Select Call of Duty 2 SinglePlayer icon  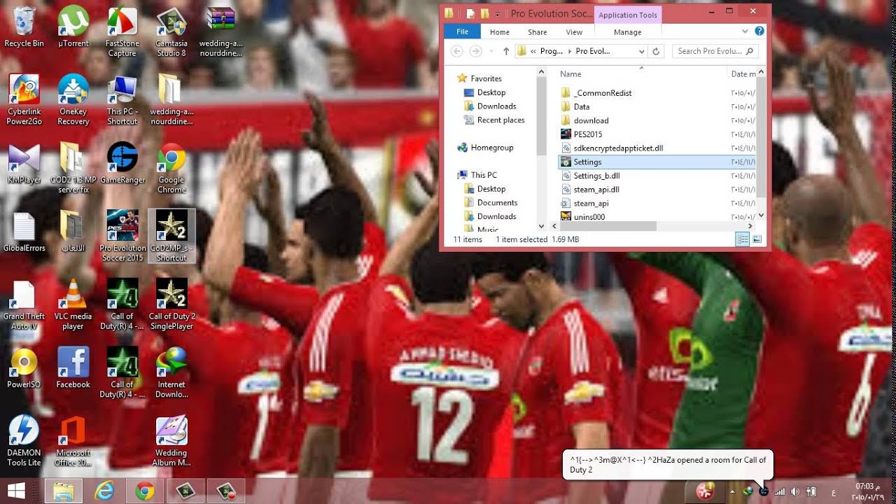[171, 304]
